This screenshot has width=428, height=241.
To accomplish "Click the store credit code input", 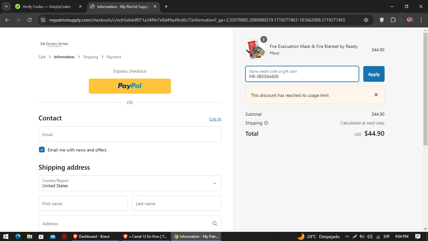I will point(302,74).
